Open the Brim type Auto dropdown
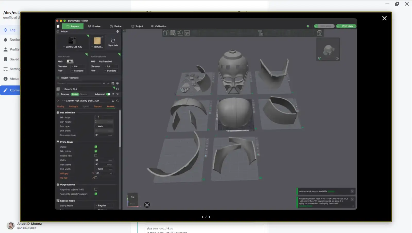The image size is (412, 233). 104,126
